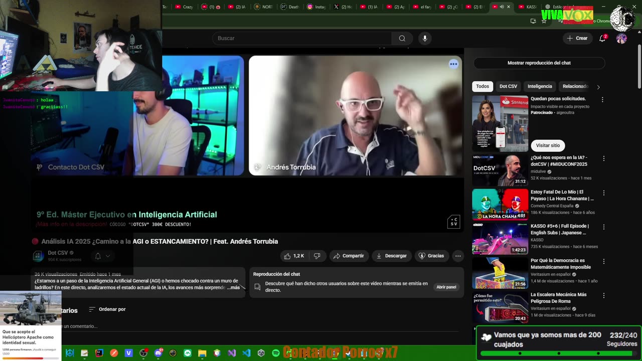Click the Dot CSV channel avatar
Image resolution: width=642 pixels, height=361 pixels.
(38, 256)
